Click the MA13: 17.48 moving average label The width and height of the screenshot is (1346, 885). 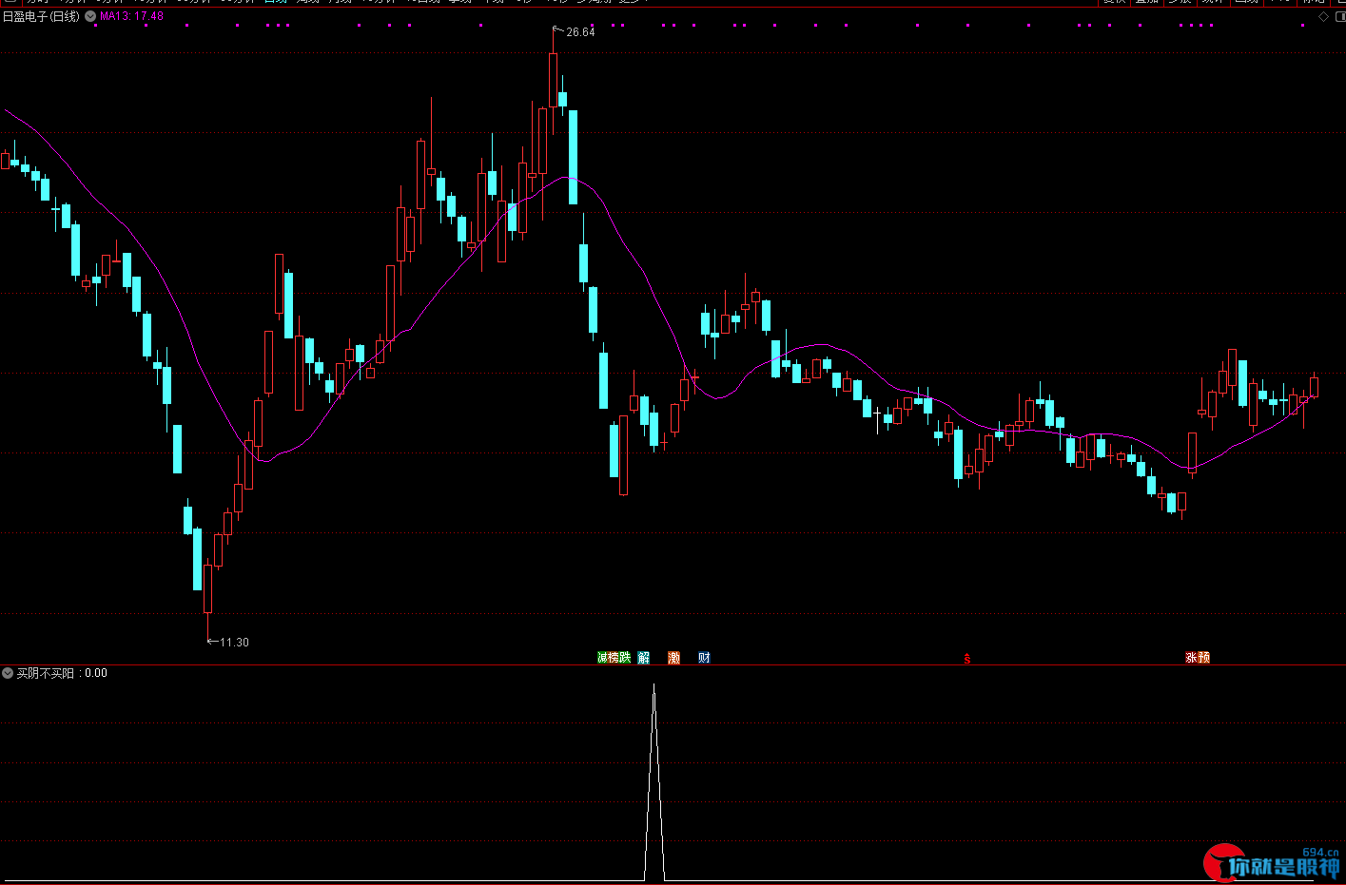[131, 16]
